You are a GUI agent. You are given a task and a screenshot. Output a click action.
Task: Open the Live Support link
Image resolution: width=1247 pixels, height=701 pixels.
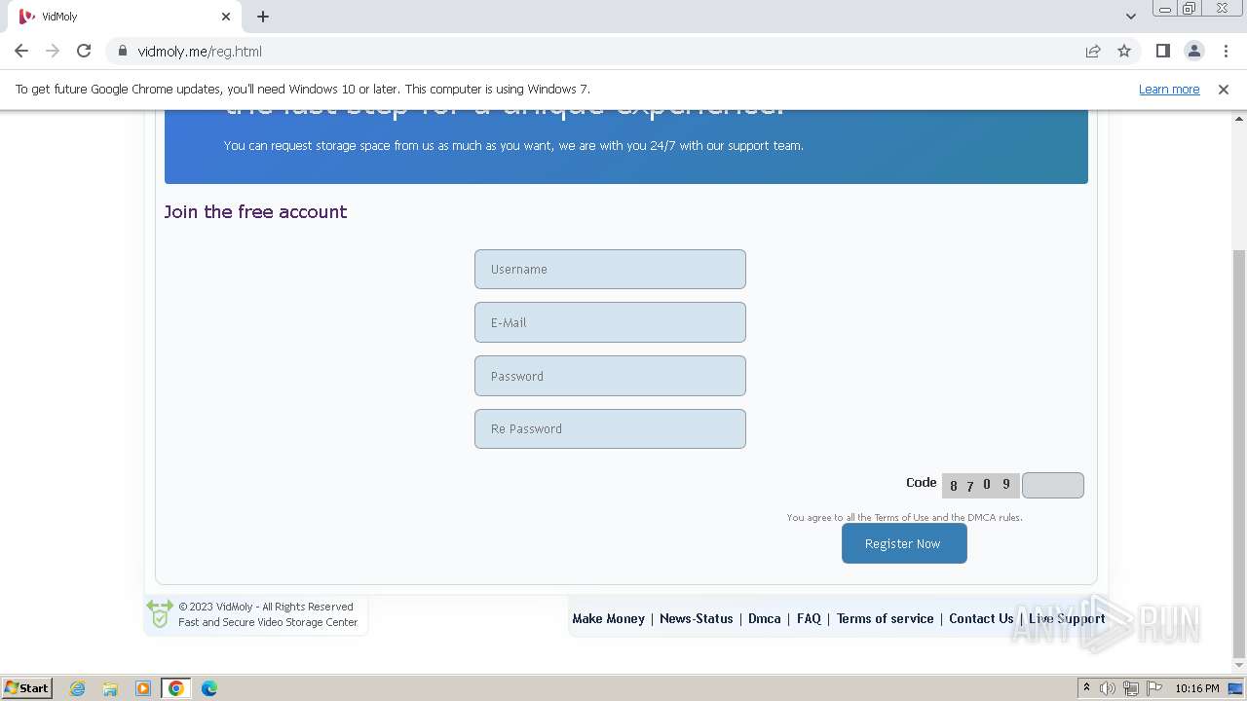[x=1067, y=618]
